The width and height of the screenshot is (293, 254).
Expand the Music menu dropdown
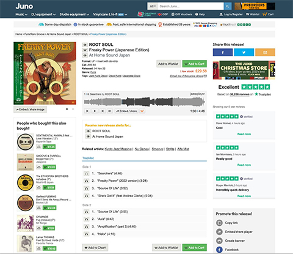click(21, 14)
